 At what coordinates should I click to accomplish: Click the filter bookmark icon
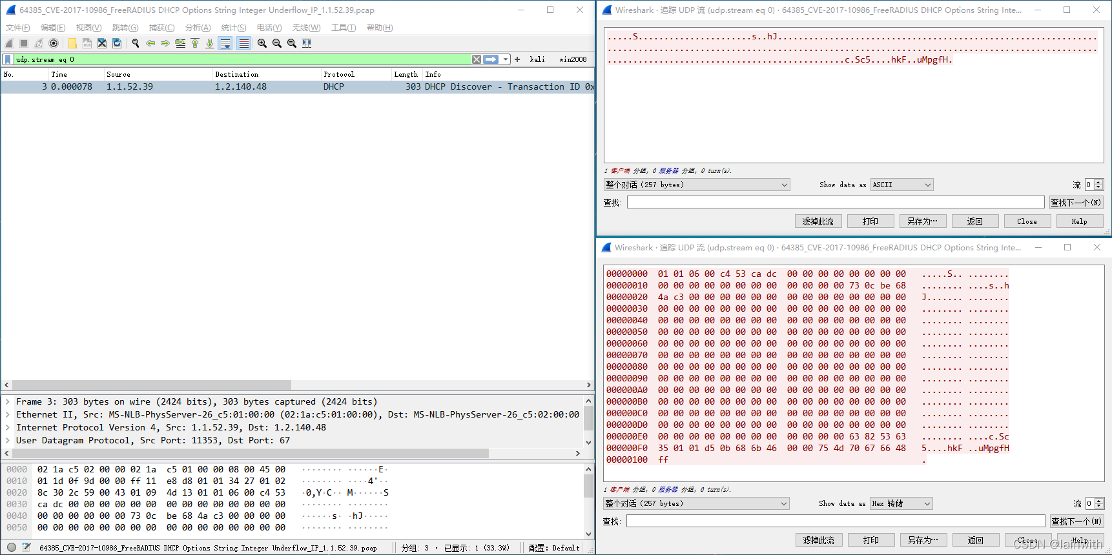8,59
